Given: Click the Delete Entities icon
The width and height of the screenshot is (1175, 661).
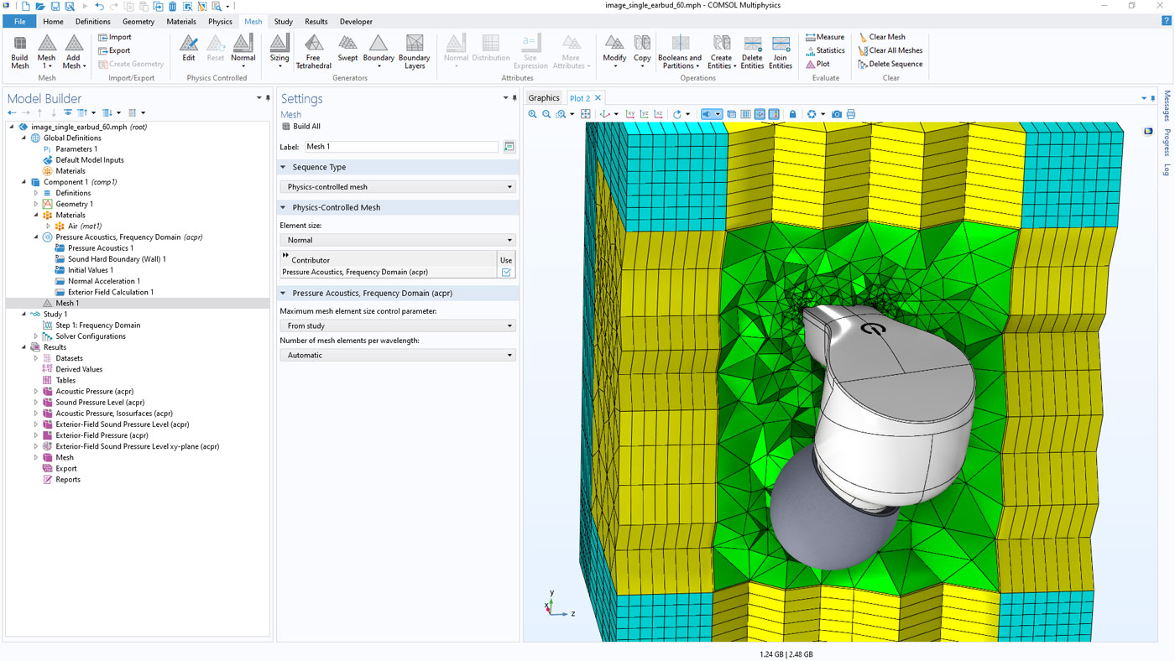Looking at the screenshot, I should 752,51.
